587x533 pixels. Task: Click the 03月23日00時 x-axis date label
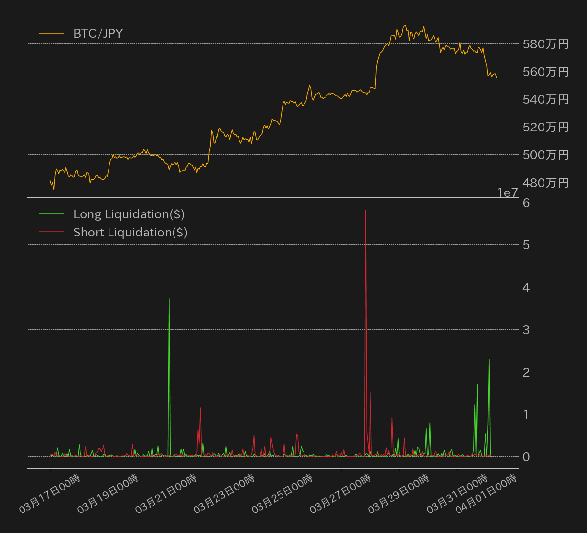point(224,493)
